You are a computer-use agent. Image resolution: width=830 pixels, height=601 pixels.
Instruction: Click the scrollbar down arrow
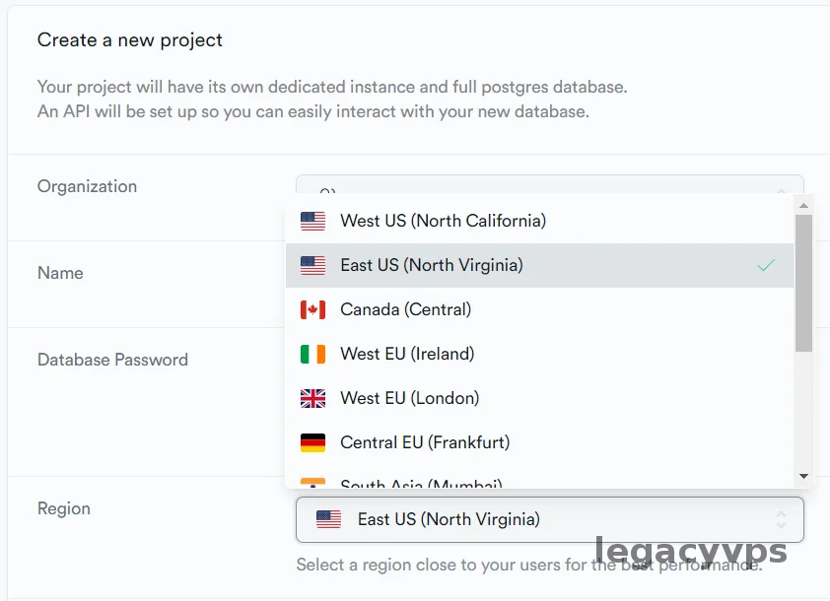pyautogui.click(x=803, y=476)
